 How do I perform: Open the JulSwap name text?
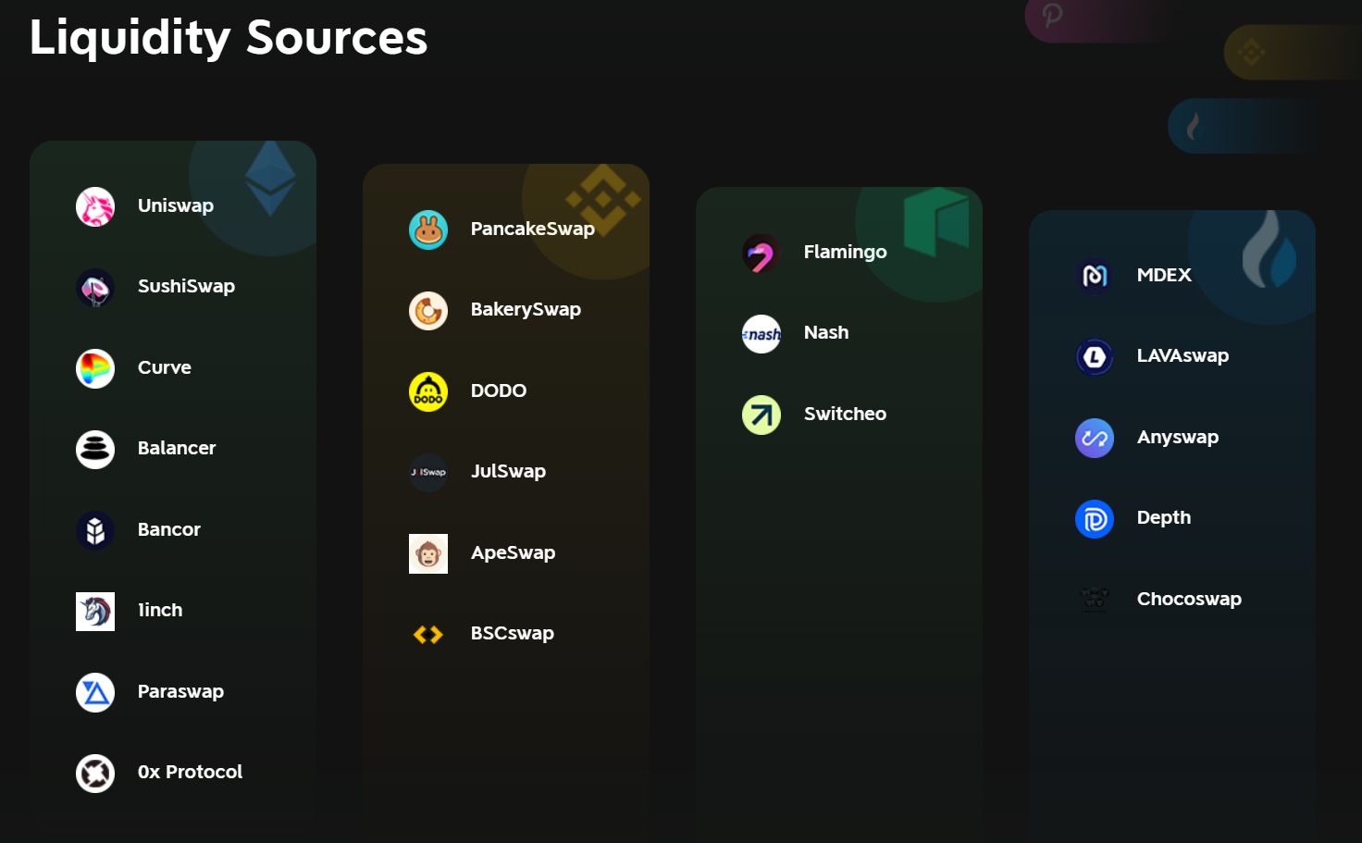click(x=508, y=471)
